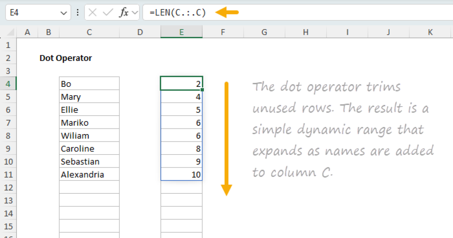Open Insert Function via the fx icon

(x=123, y=12)
